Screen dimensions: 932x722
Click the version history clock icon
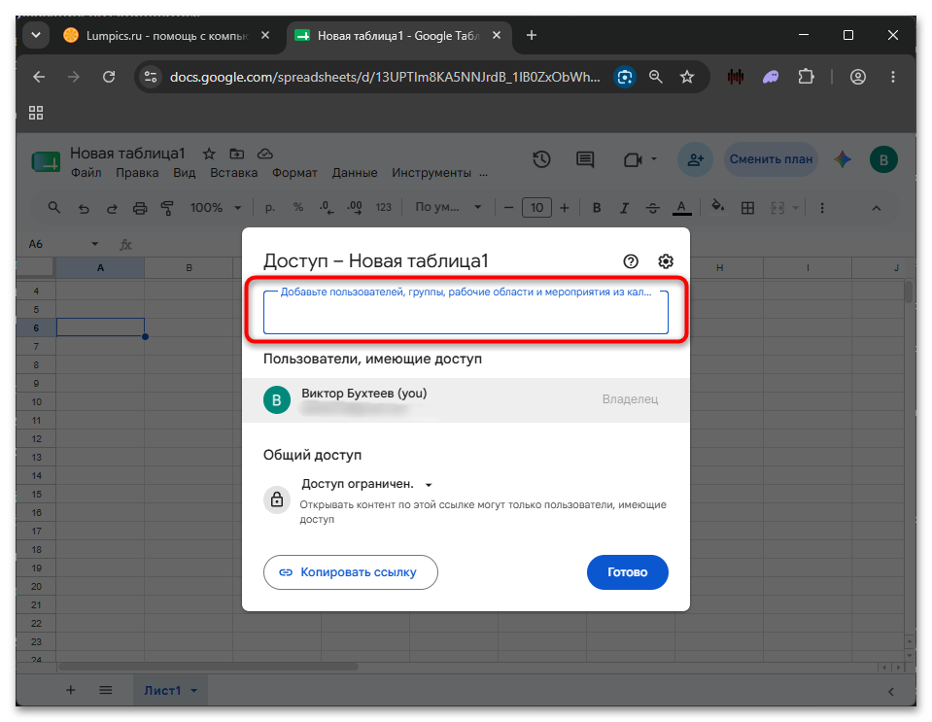point(541,159)
